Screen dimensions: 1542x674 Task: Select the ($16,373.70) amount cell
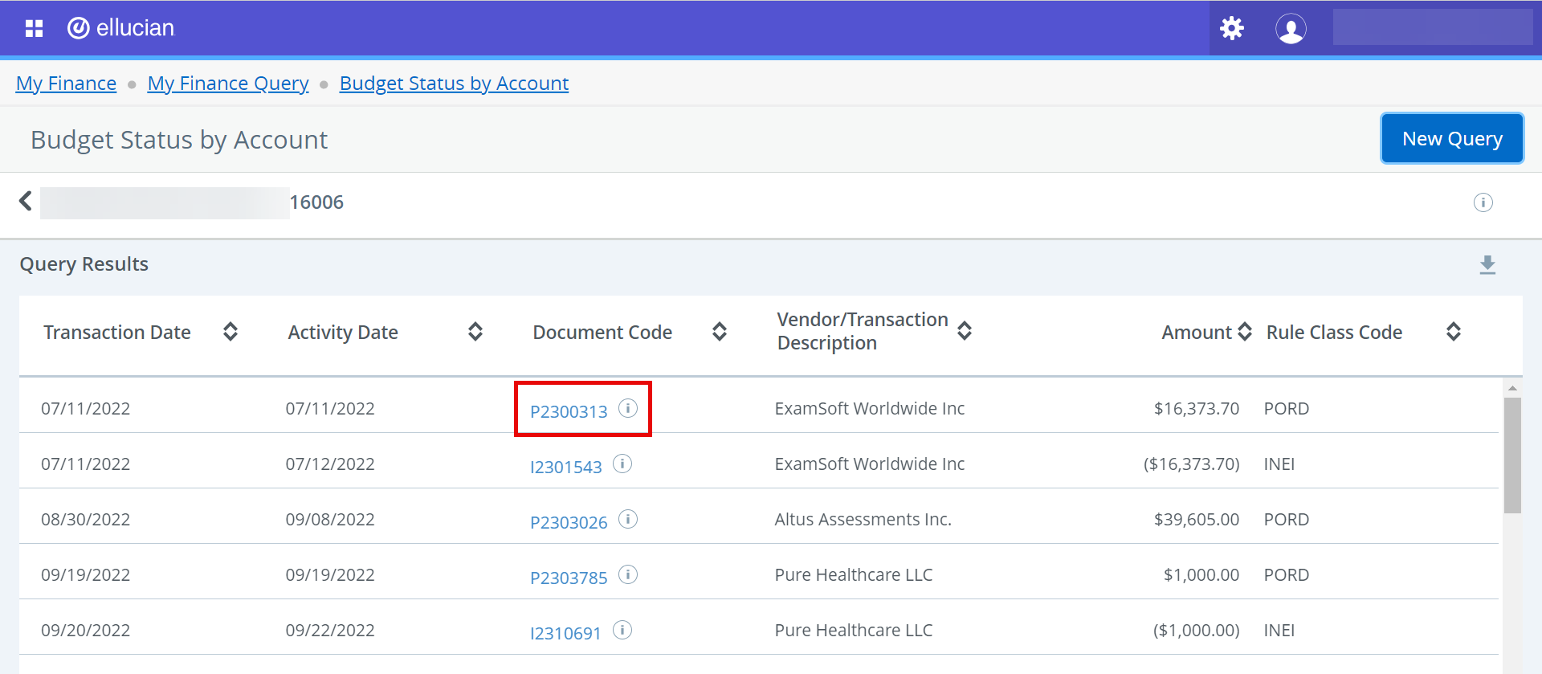pos(1191,464)
